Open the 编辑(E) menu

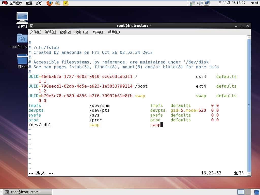51,32
